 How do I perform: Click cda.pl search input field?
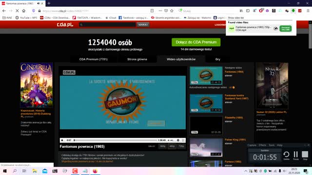click(107, 25)
